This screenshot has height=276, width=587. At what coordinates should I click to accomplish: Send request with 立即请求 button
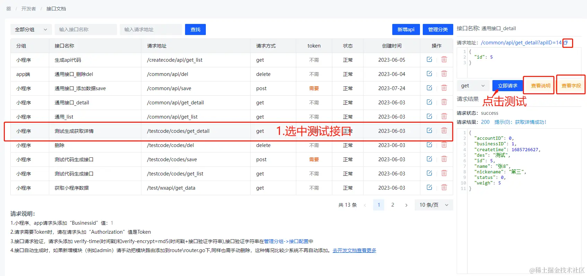pos(508,86)
